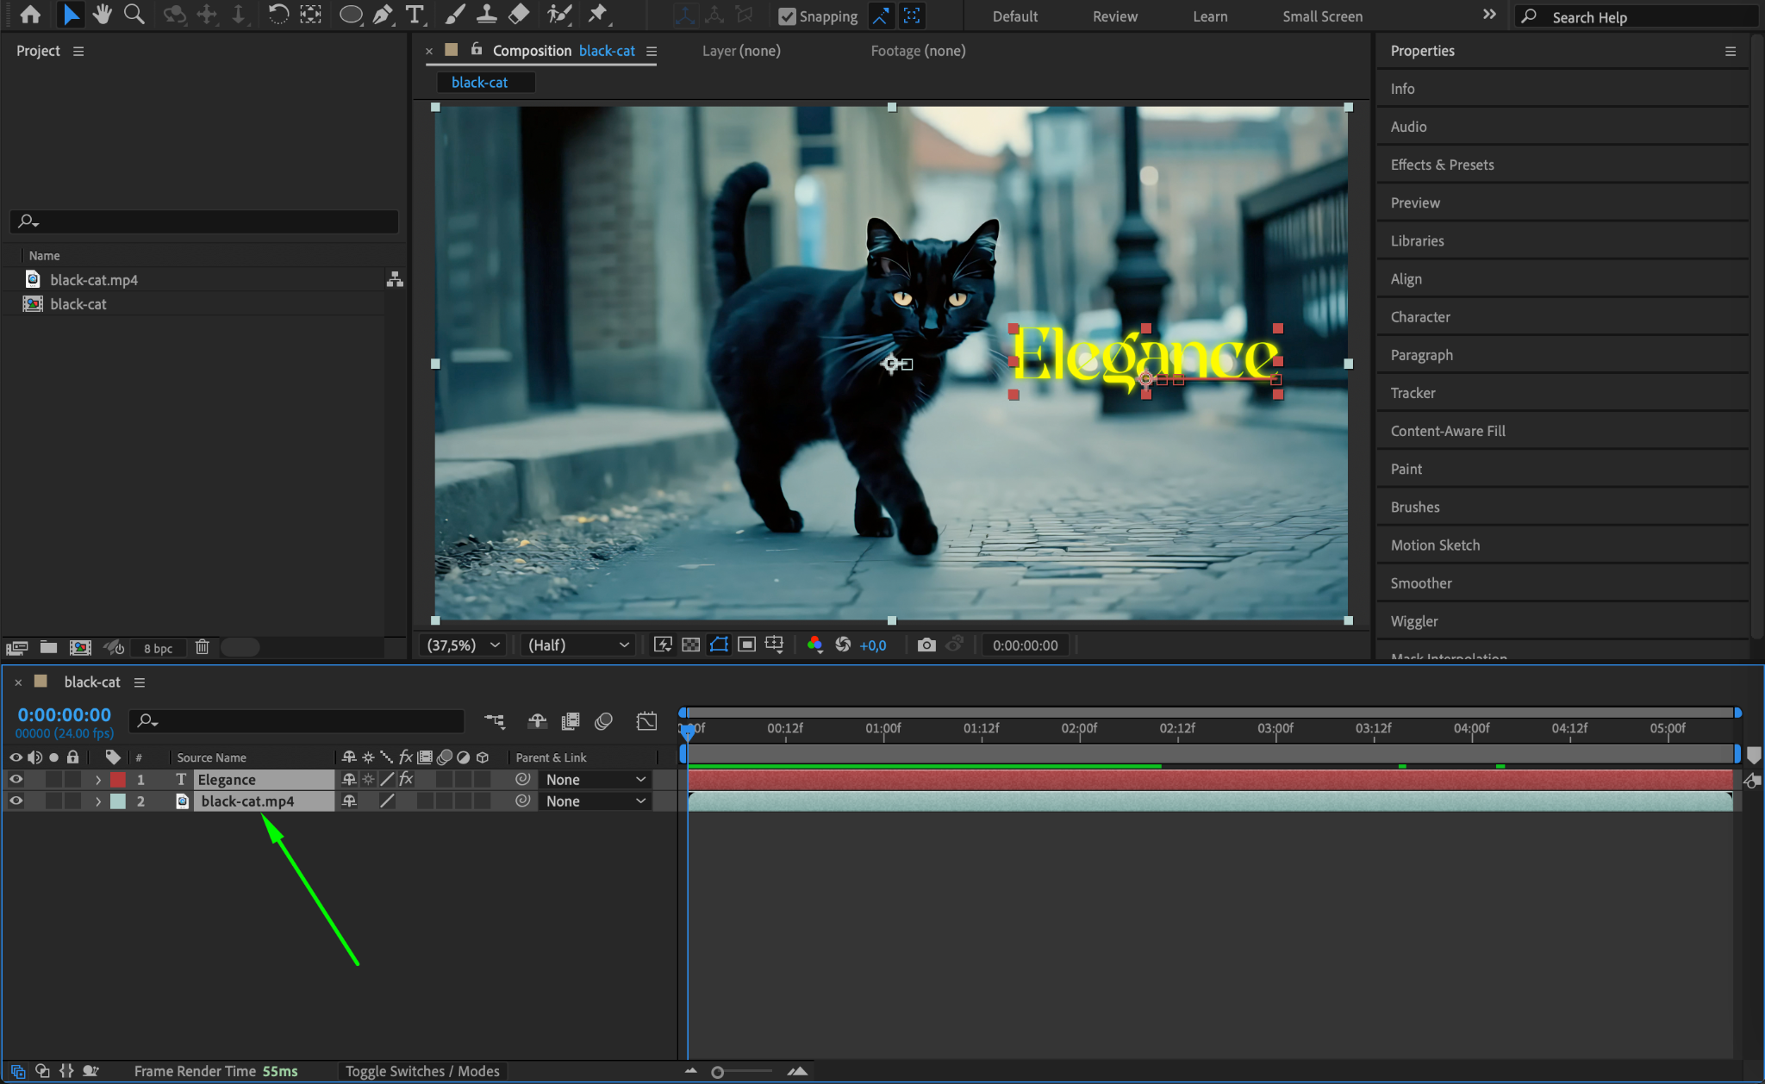Image resolution: width=1765 pixels, height=1084 pixels.
Task: Open the Half resolution dropdown
Action: pos(577,645)
